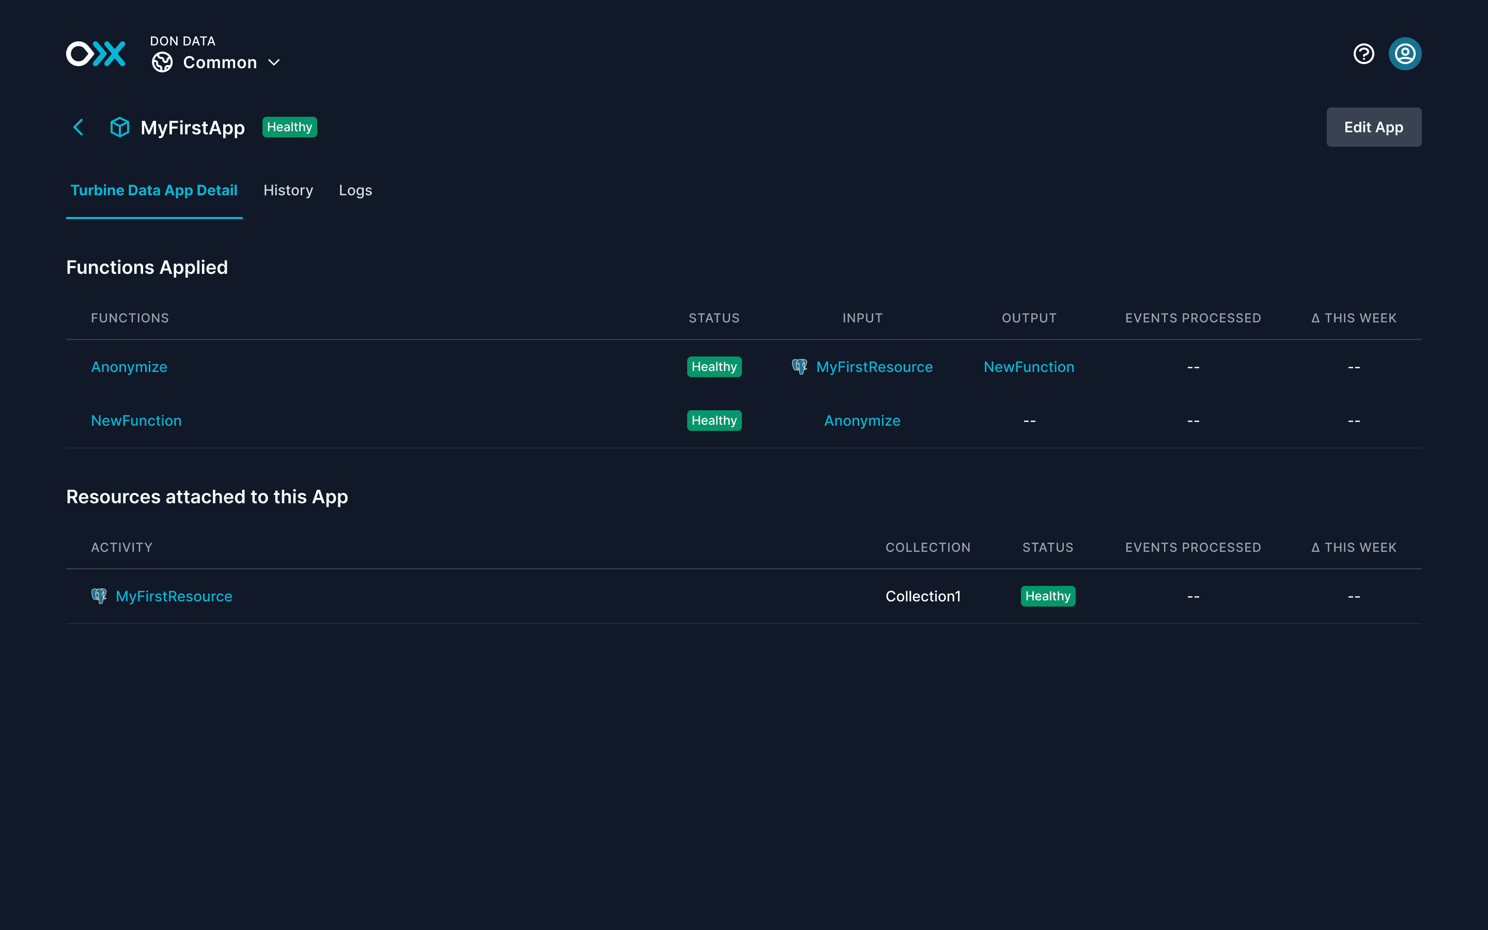This screenshot has height=930, width=1488.
Task: Open MyFirstResource in Resources table
Action: coord(174,597)
